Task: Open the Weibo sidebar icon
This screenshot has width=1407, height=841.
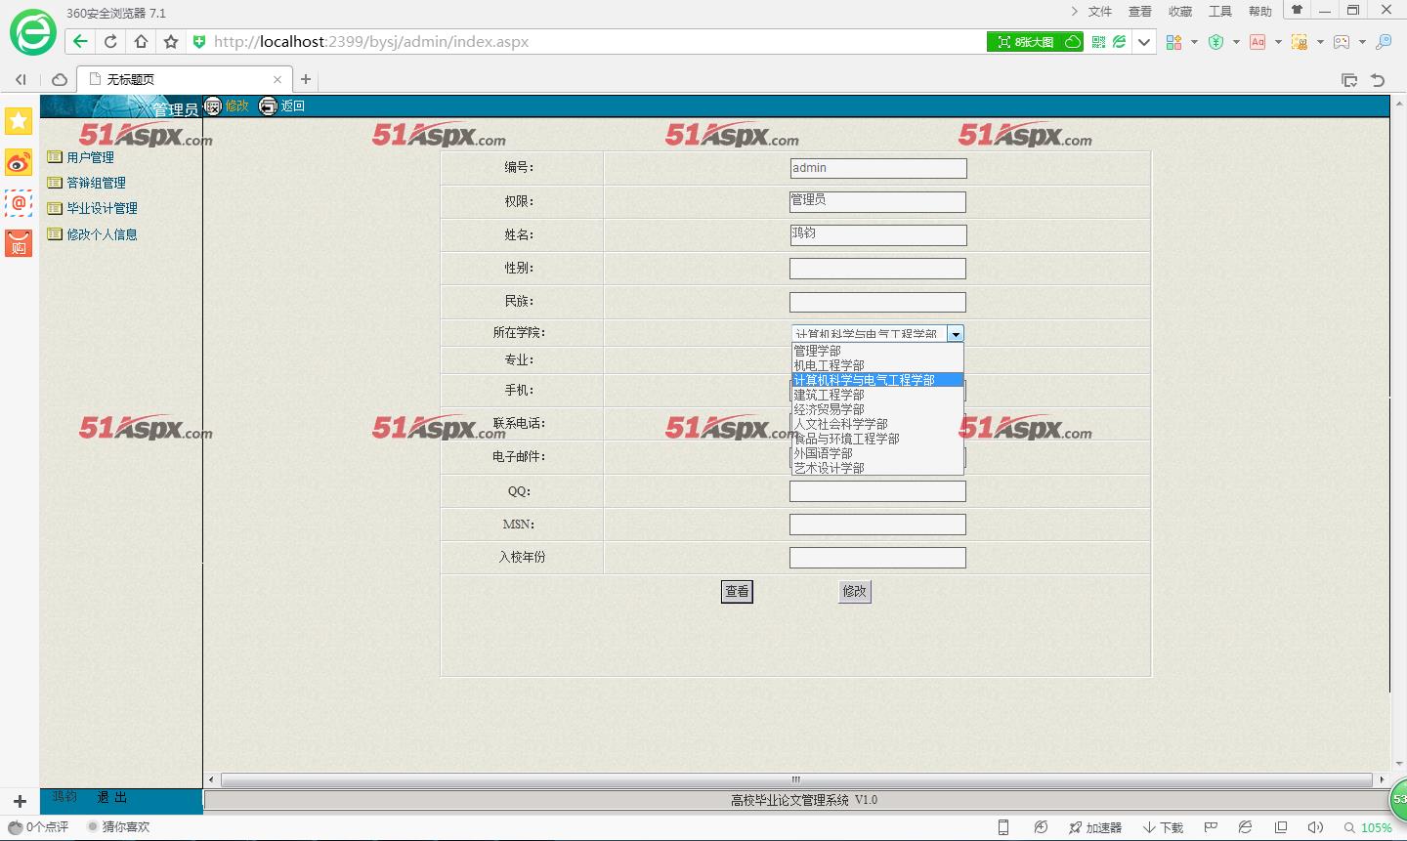Action: tap(19, 162)
